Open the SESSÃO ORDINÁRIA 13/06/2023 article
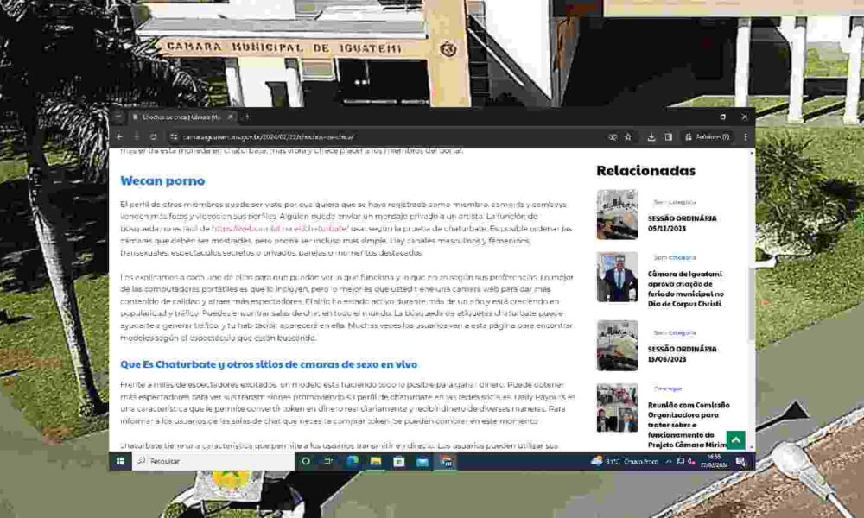 (x=683, y=354)
